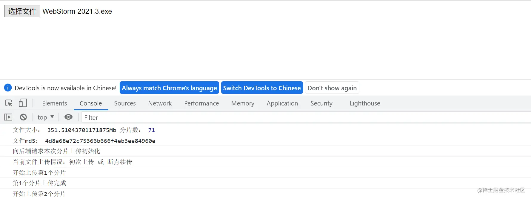The height and width of the screenshot is (199, 531).
Task: Click Switch DevTools to Chinese button
Action: click(x=262, y=88)
